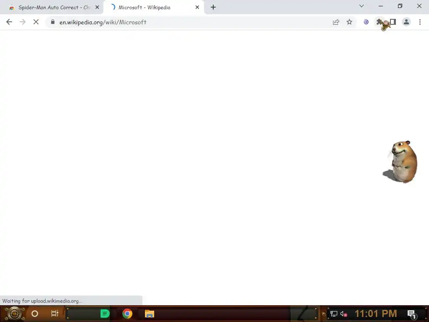Open the steampunk Start button

click(x=14, y=314)
